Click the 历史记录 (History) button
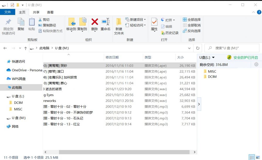262x160 pixels. coord(170,33)
